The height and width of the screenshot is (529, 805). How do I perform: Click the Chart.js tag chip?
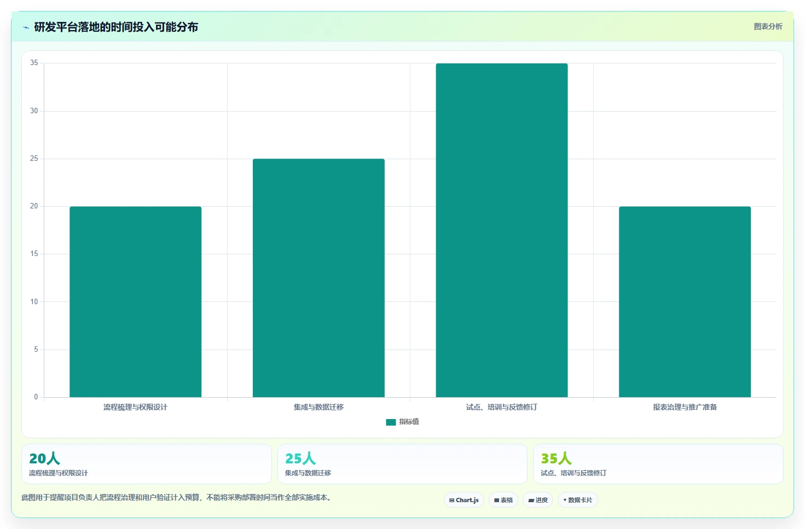464,500
